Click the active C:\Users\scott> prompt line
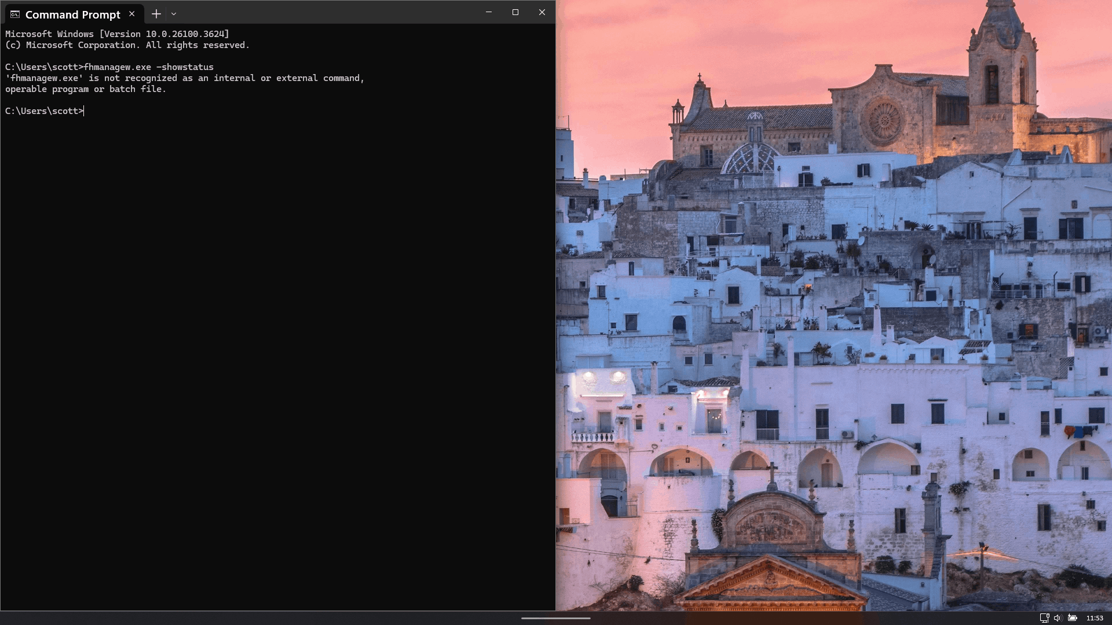Screen dimensions: 1112x625 click(x=45, y=111)
